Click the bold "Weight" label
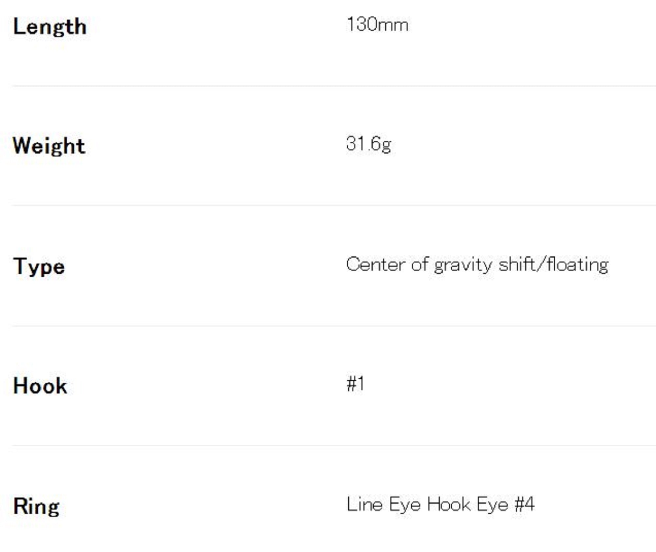656x552 pixels. [x=49, y=146]
